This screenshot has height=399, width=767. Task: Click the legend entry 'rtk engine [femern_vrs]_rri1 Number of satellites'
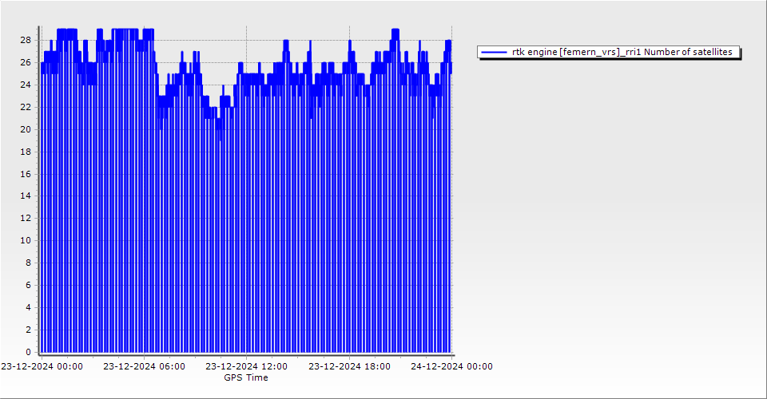(x=622, y=52)
